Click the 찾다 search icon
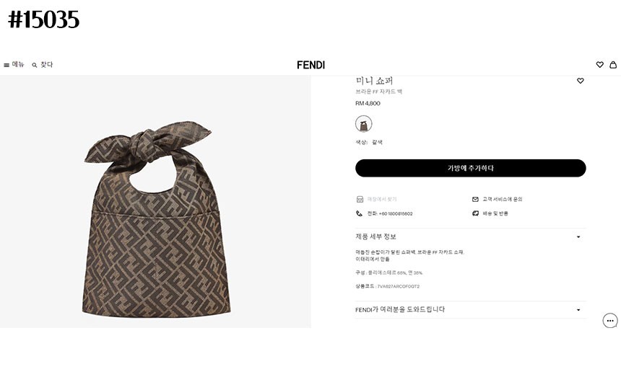This screenshot has height=390, width=621. (x=35, y=65)
